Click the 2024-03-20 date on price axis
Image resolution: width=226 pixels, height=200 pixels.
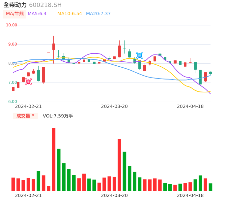pos(114,106)
